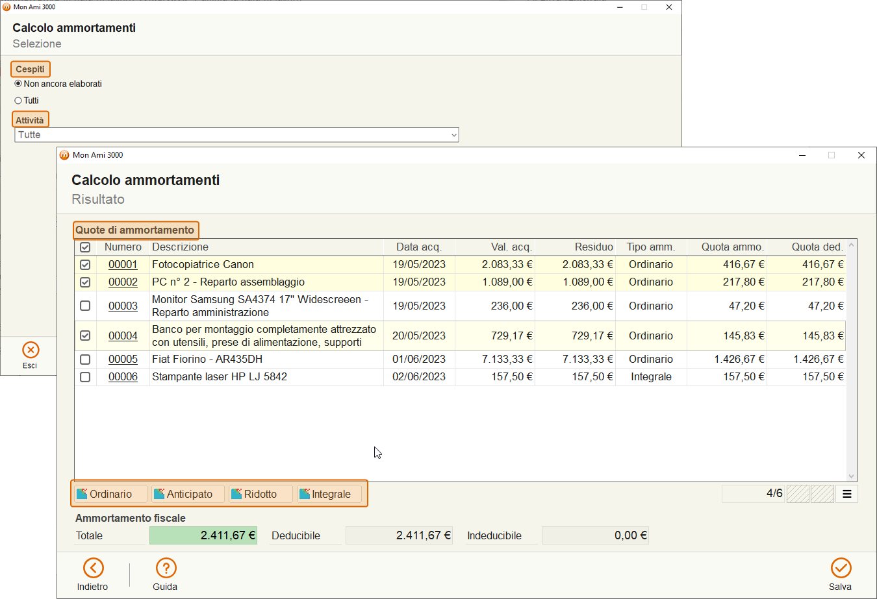This screenshot has width=877, height=599.
Task: Check row 00005 Fiat Fiorino
Action: click(x=85, y=360)
